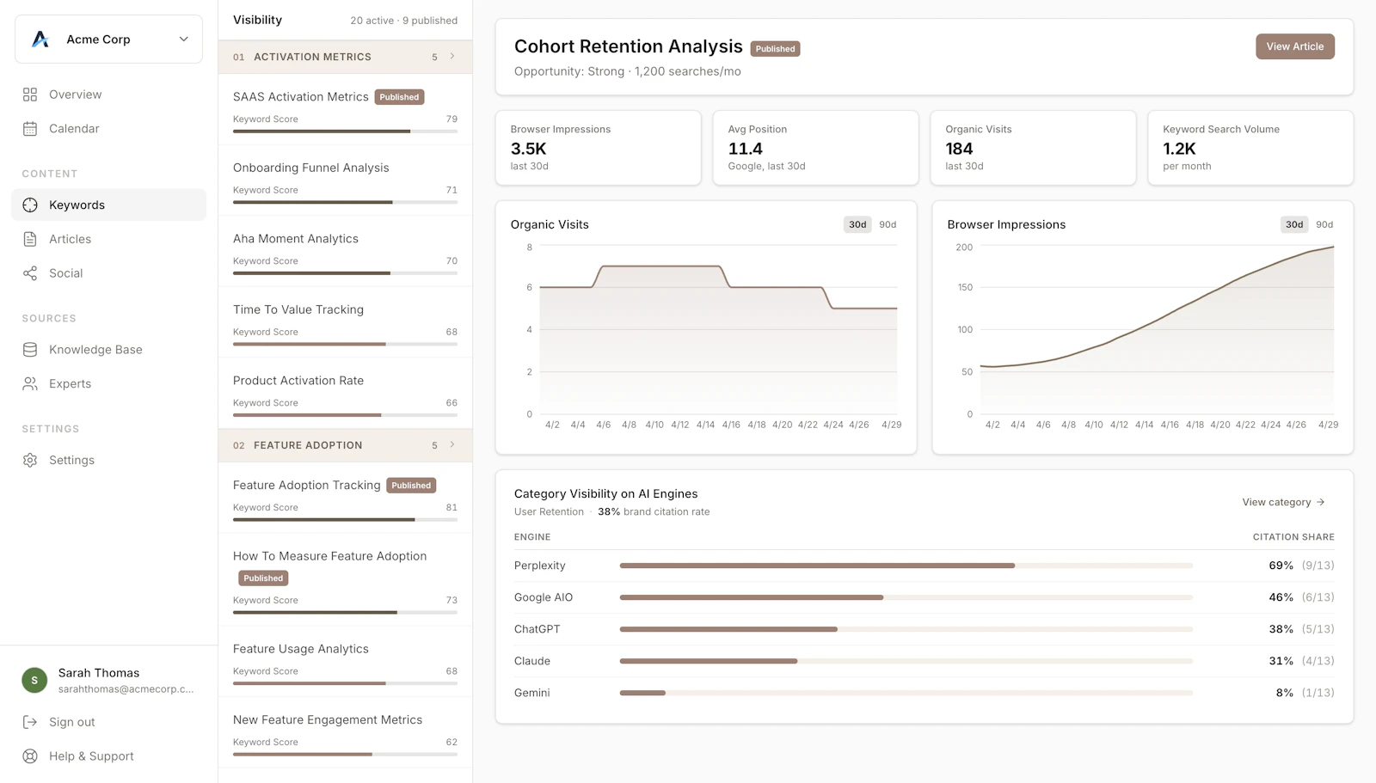Switch Browser Impressions chart to 90d
The height and width of the screenshot is (783, 1376).
pyautogui.click(x=1324, y=224)
